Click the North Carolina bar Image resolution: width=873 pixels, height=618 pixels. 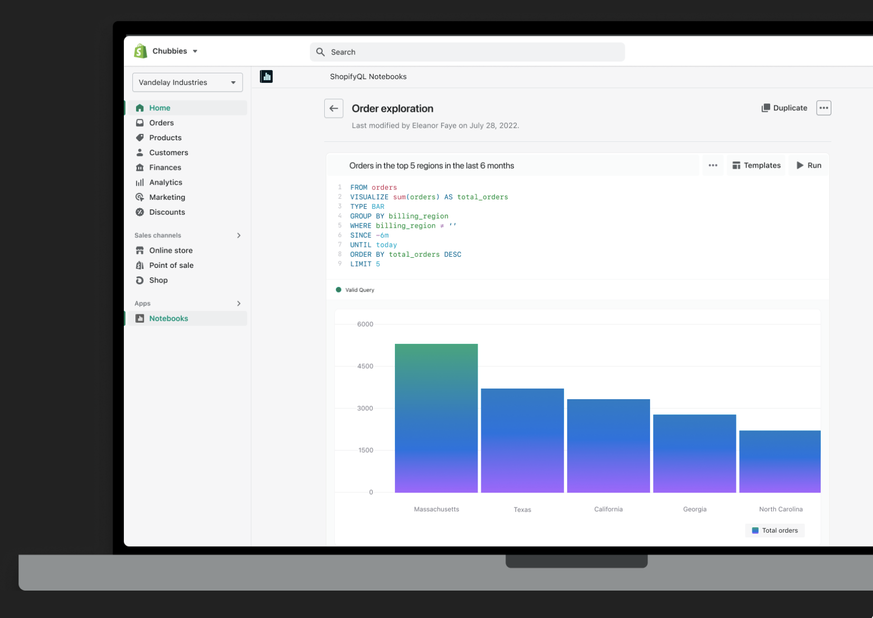[x=780, y=461]
